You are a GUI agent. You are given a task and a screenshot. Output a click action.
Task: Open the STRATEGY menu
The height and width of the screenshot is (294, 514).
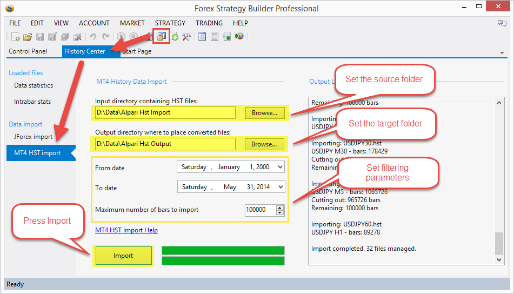click(x=170, y=23)
